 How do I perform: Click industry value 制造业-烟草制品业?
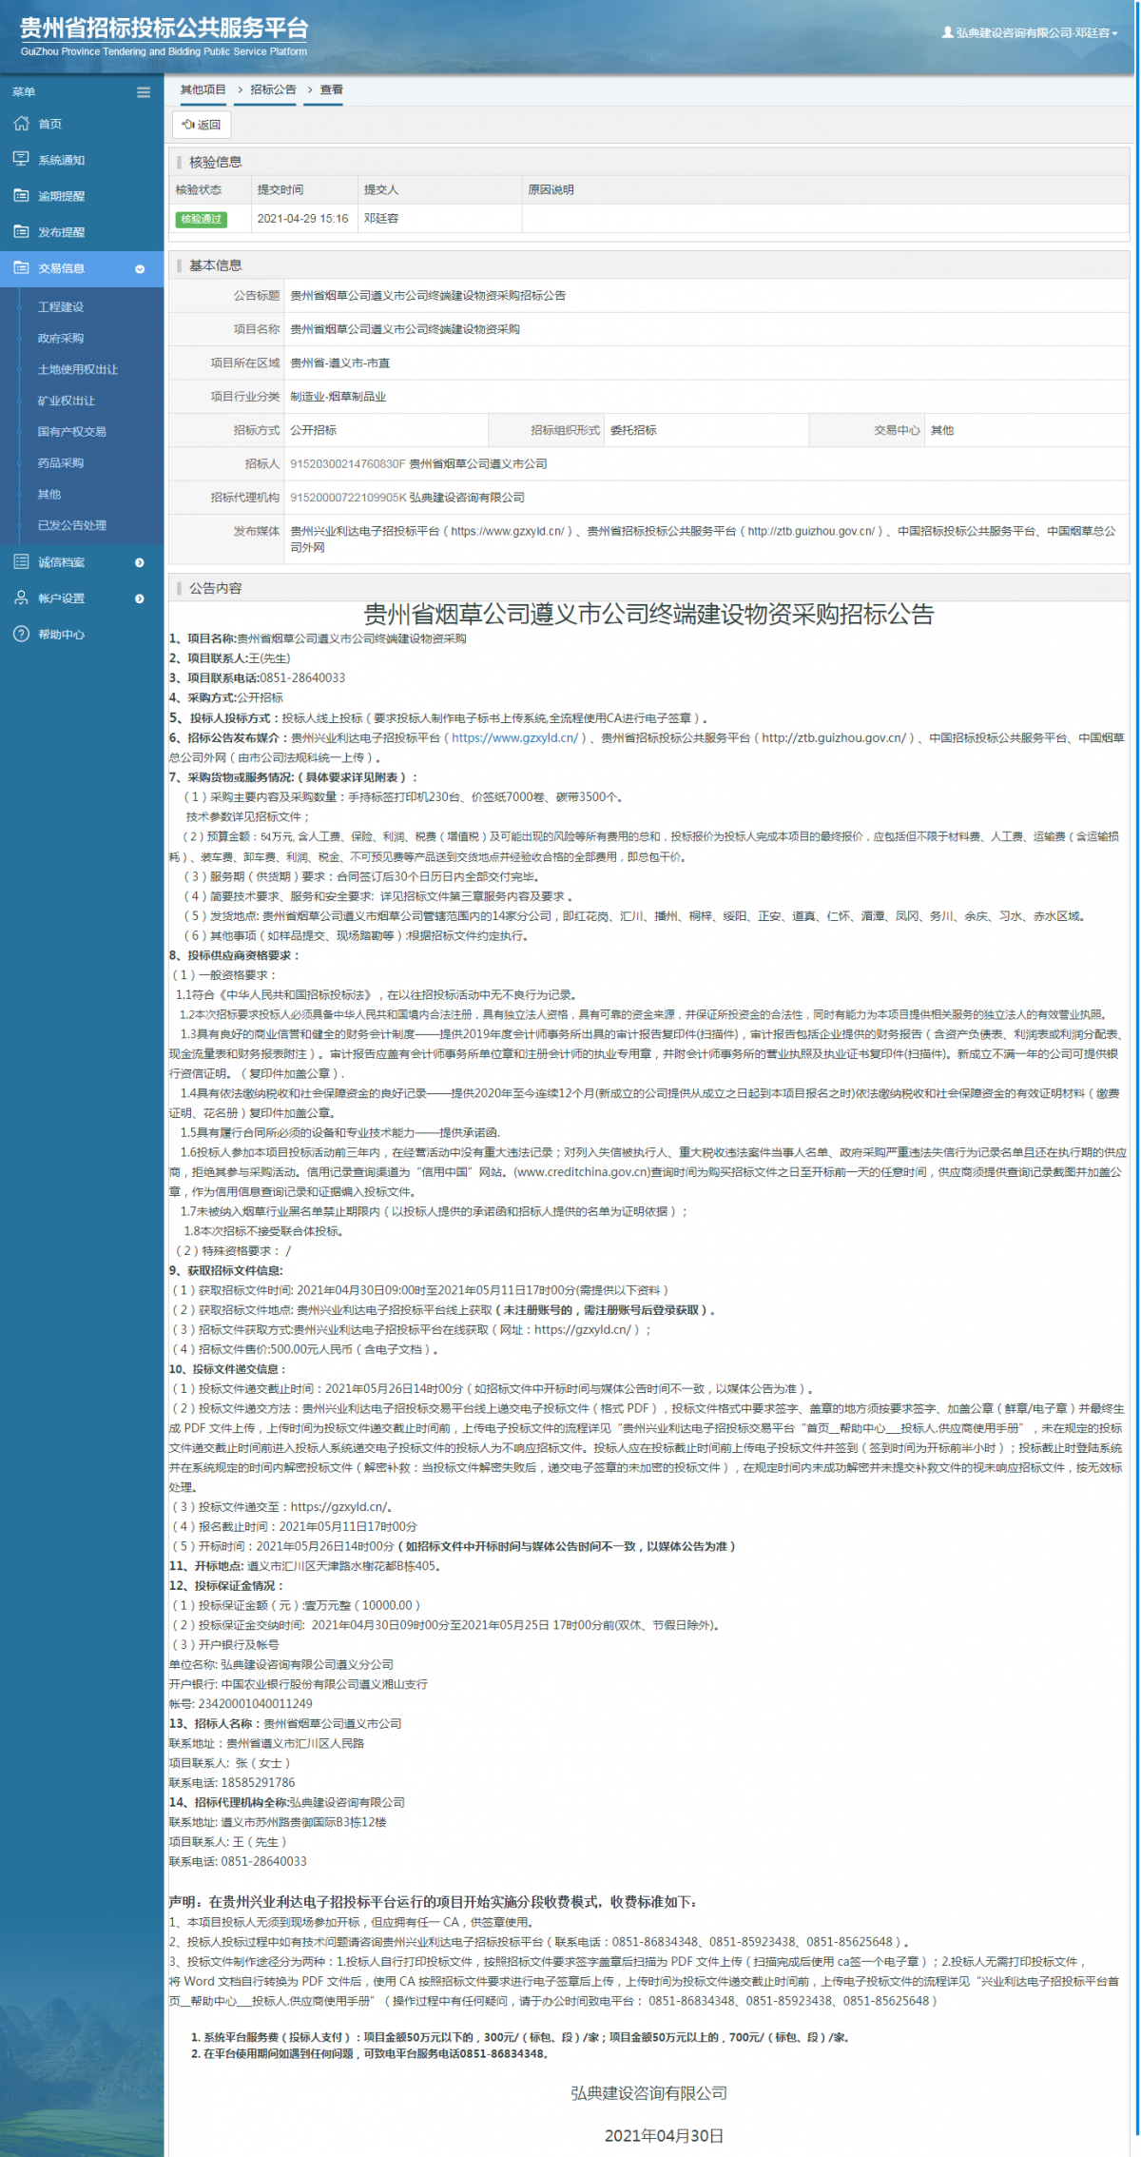(x=338, y=397)
